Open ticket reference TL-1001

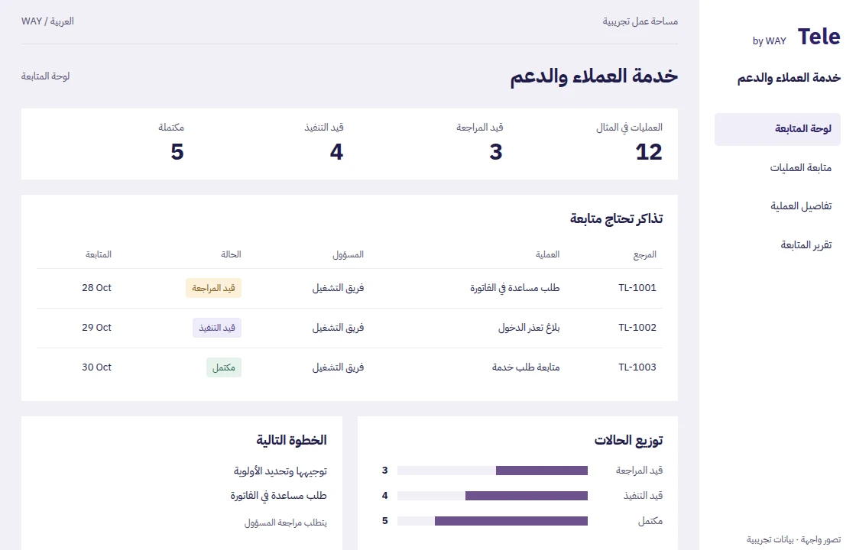(637, 288)
